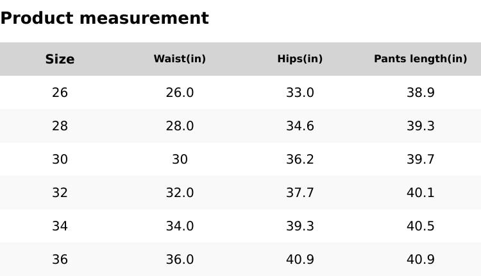The height and width of the screenshot is (276, 481).
Task: Click the 26.0 waist value
Action: click(180, 92)
